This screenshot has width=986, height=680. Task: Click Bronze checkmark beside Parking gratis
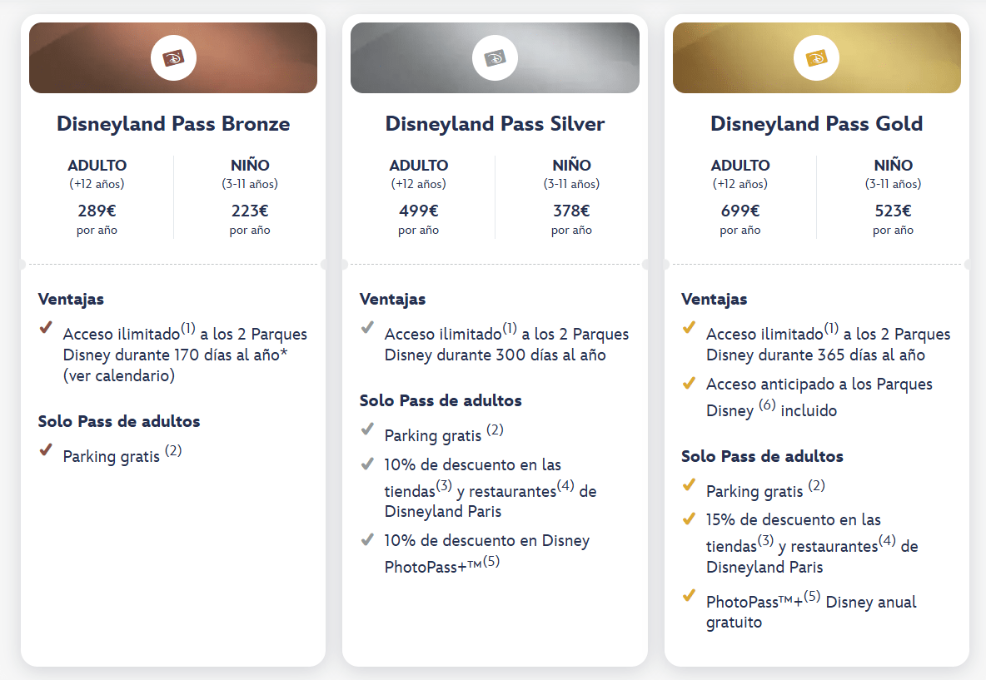46,450
